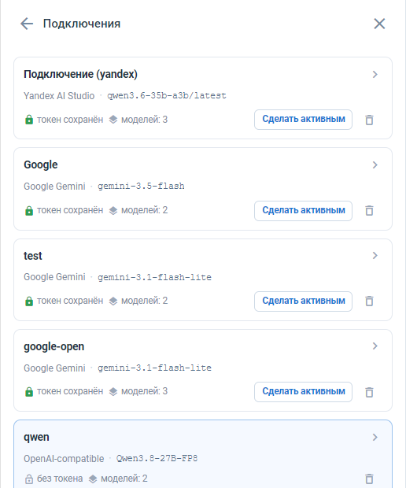Select the test connection title

33,256
